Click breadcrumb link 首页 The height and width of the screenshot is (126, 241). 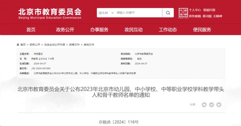coord(23,45)
